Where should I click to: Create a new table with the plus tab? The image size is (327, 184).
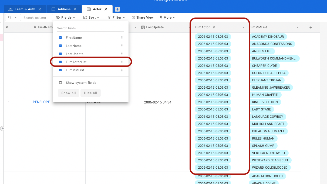point(117,9)
